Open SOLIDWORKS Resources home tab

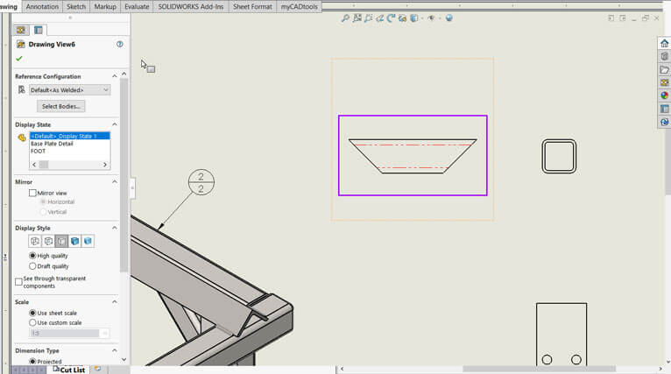[x=664, y=43]
